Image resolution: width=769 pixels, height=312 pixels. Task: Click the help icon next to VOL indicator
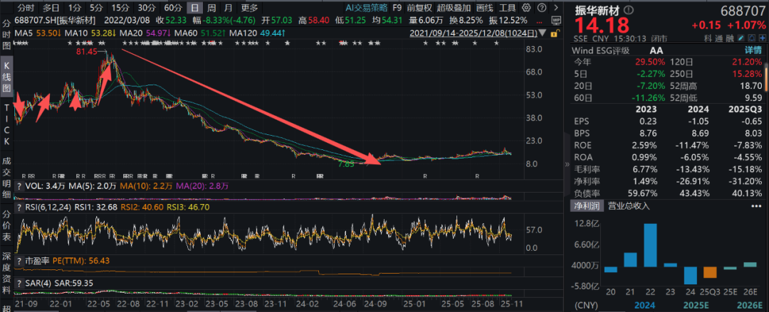pyautogui.click(x=20, y=185)
